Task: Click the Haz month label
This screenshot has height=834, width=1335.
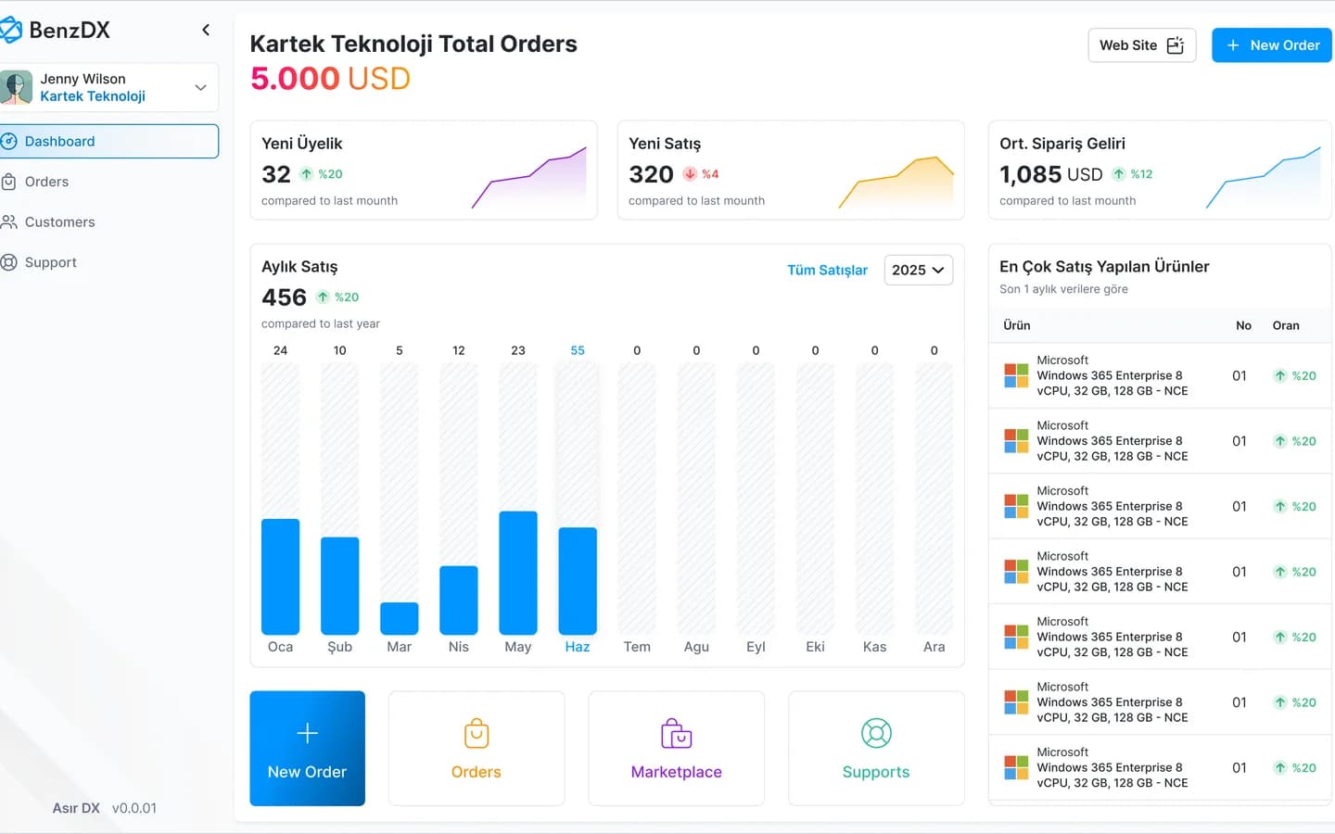Action: pos(578,647)
